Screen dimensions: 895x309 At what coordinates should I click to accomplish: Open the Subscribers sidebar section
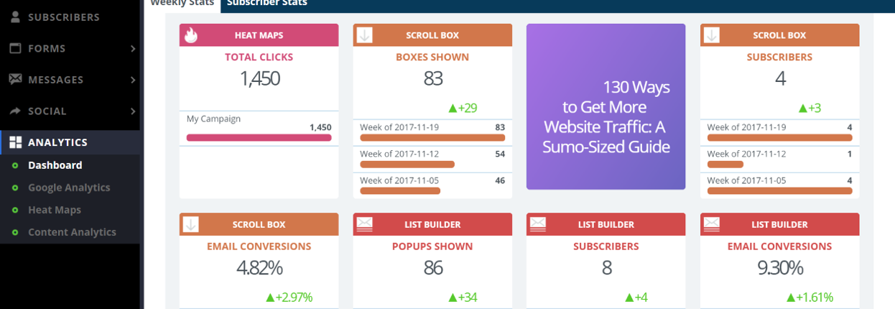tap(70, 17)
